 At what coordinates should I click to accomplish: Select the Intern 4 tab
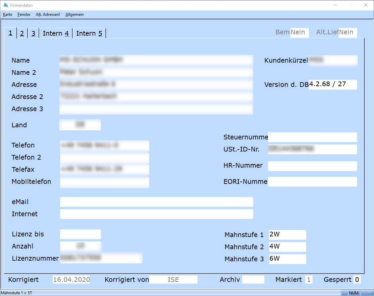point(56,33)
